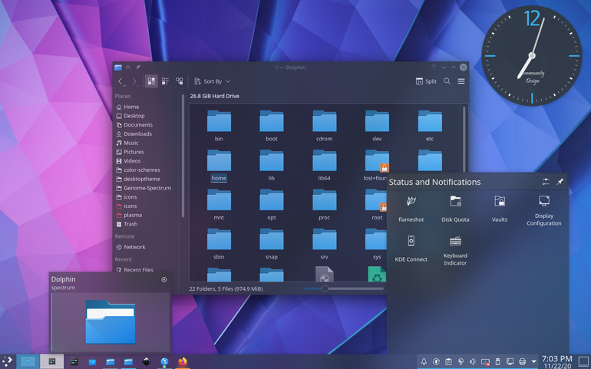Go back in Dolphin navigation

tap(121, 81)
